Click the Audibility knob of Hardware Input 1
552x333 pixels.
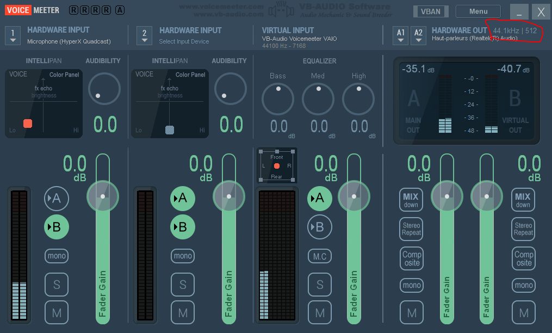tap(104, 89)
